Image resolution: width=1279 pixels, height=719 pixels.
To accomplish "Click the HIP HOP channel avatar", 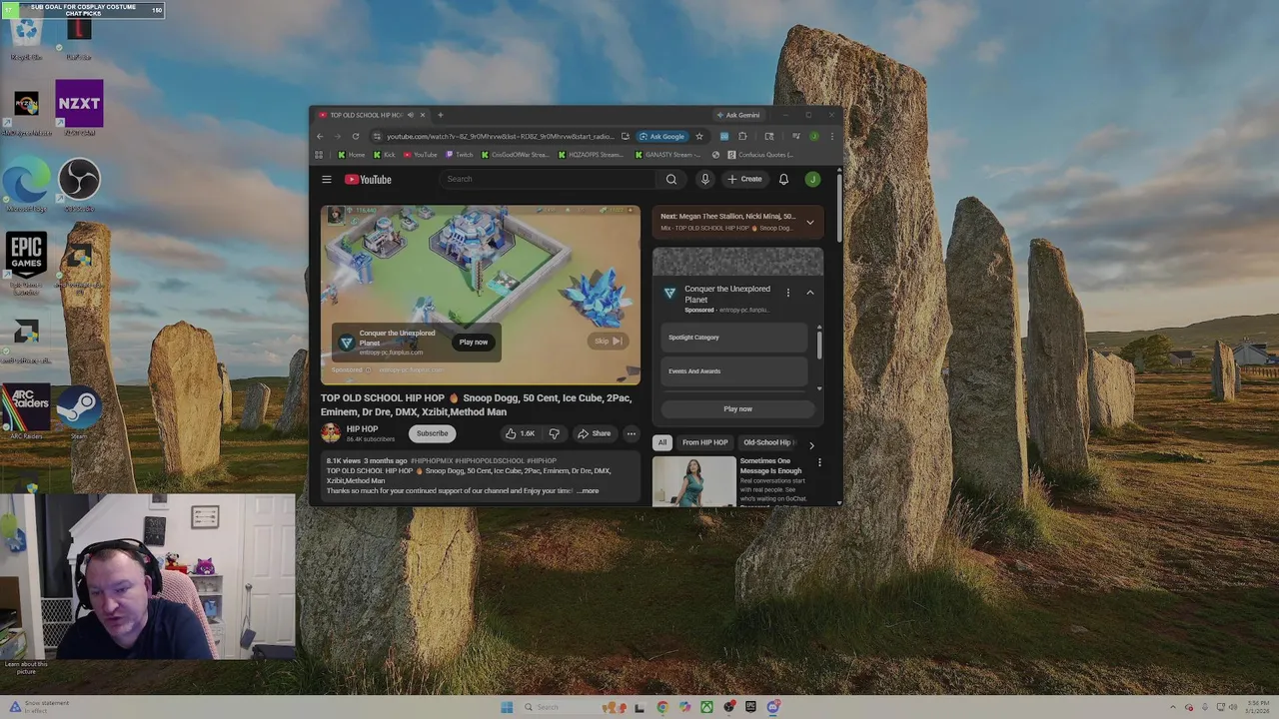I will tap(331, 432).
